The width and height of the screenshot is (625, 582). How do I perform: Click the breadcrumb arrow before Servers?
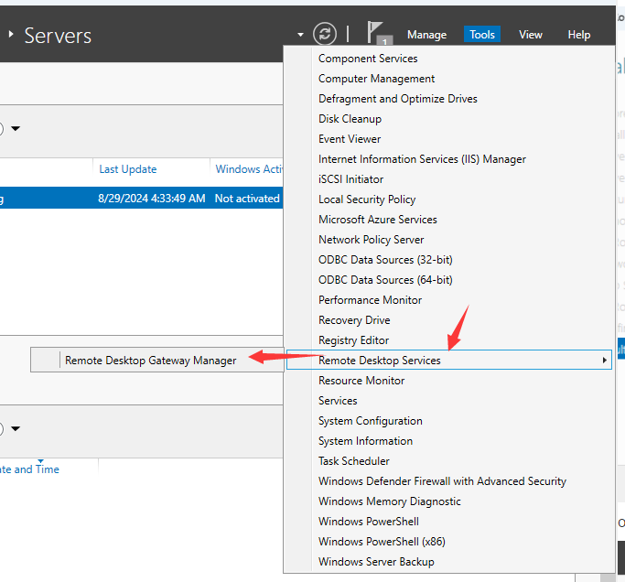(x=11, y=34)
